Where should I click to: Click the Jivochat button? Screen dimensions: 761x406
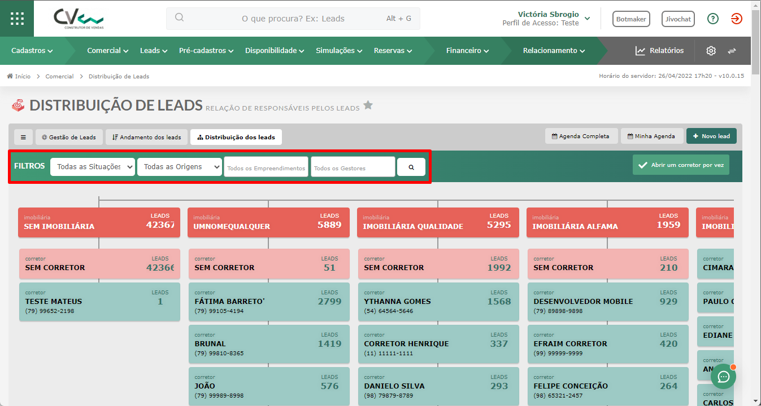(678, 19)
